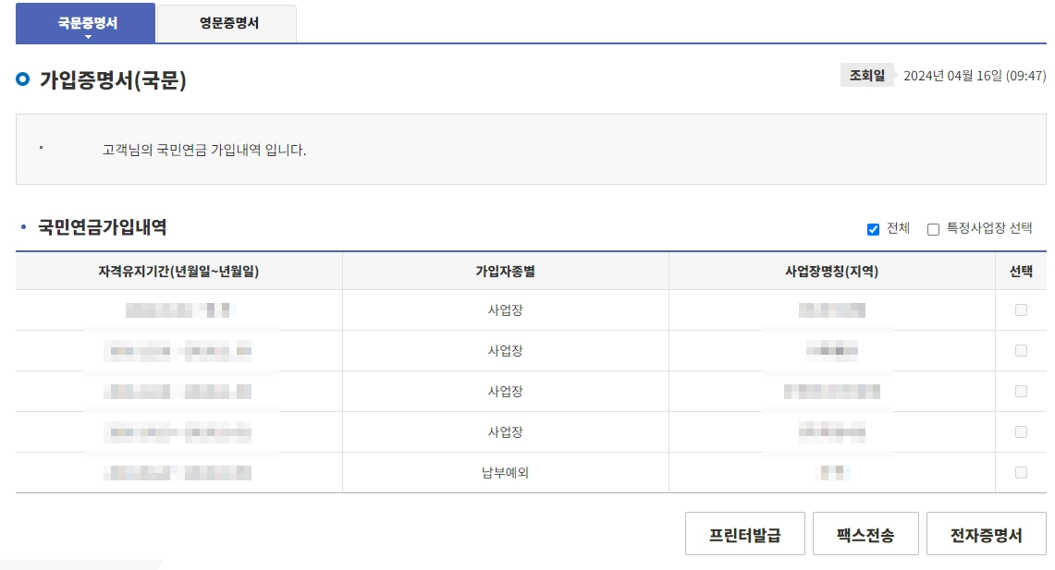Tick the selection checkbox in the 납부예외 row
The height and width of the screenshot is (570, 1055).
pos(1021,472)
